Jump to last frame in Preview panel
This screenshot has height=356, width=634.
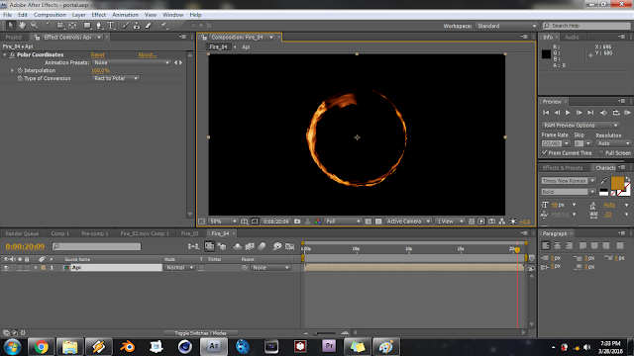point(590,113)
